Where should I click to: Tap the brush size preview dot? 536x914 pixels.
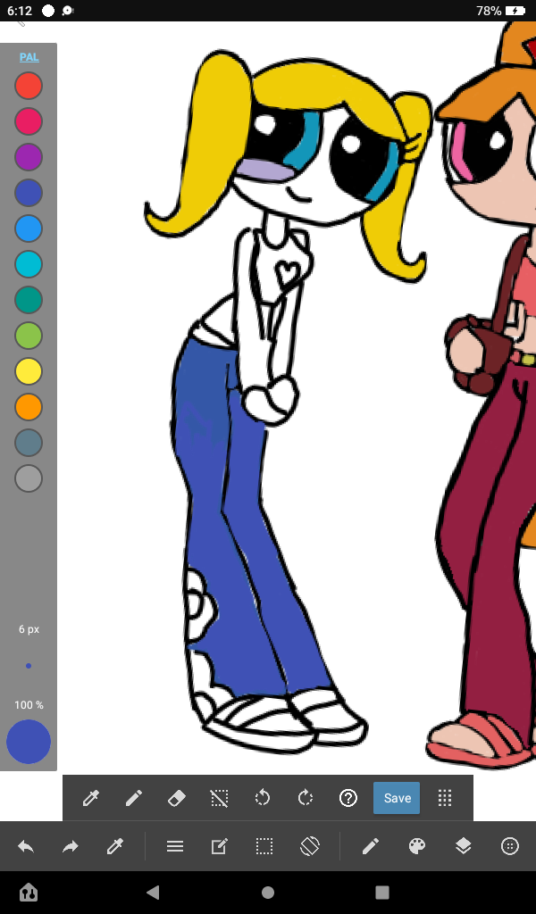[x=29, y=666]
